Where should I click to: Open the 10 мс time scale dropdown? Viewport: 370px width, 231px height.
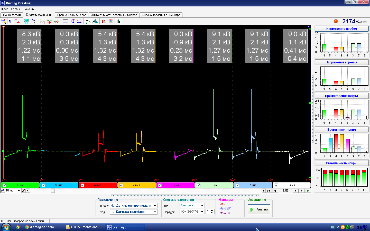pyautogui.click(x=19, y=191)
